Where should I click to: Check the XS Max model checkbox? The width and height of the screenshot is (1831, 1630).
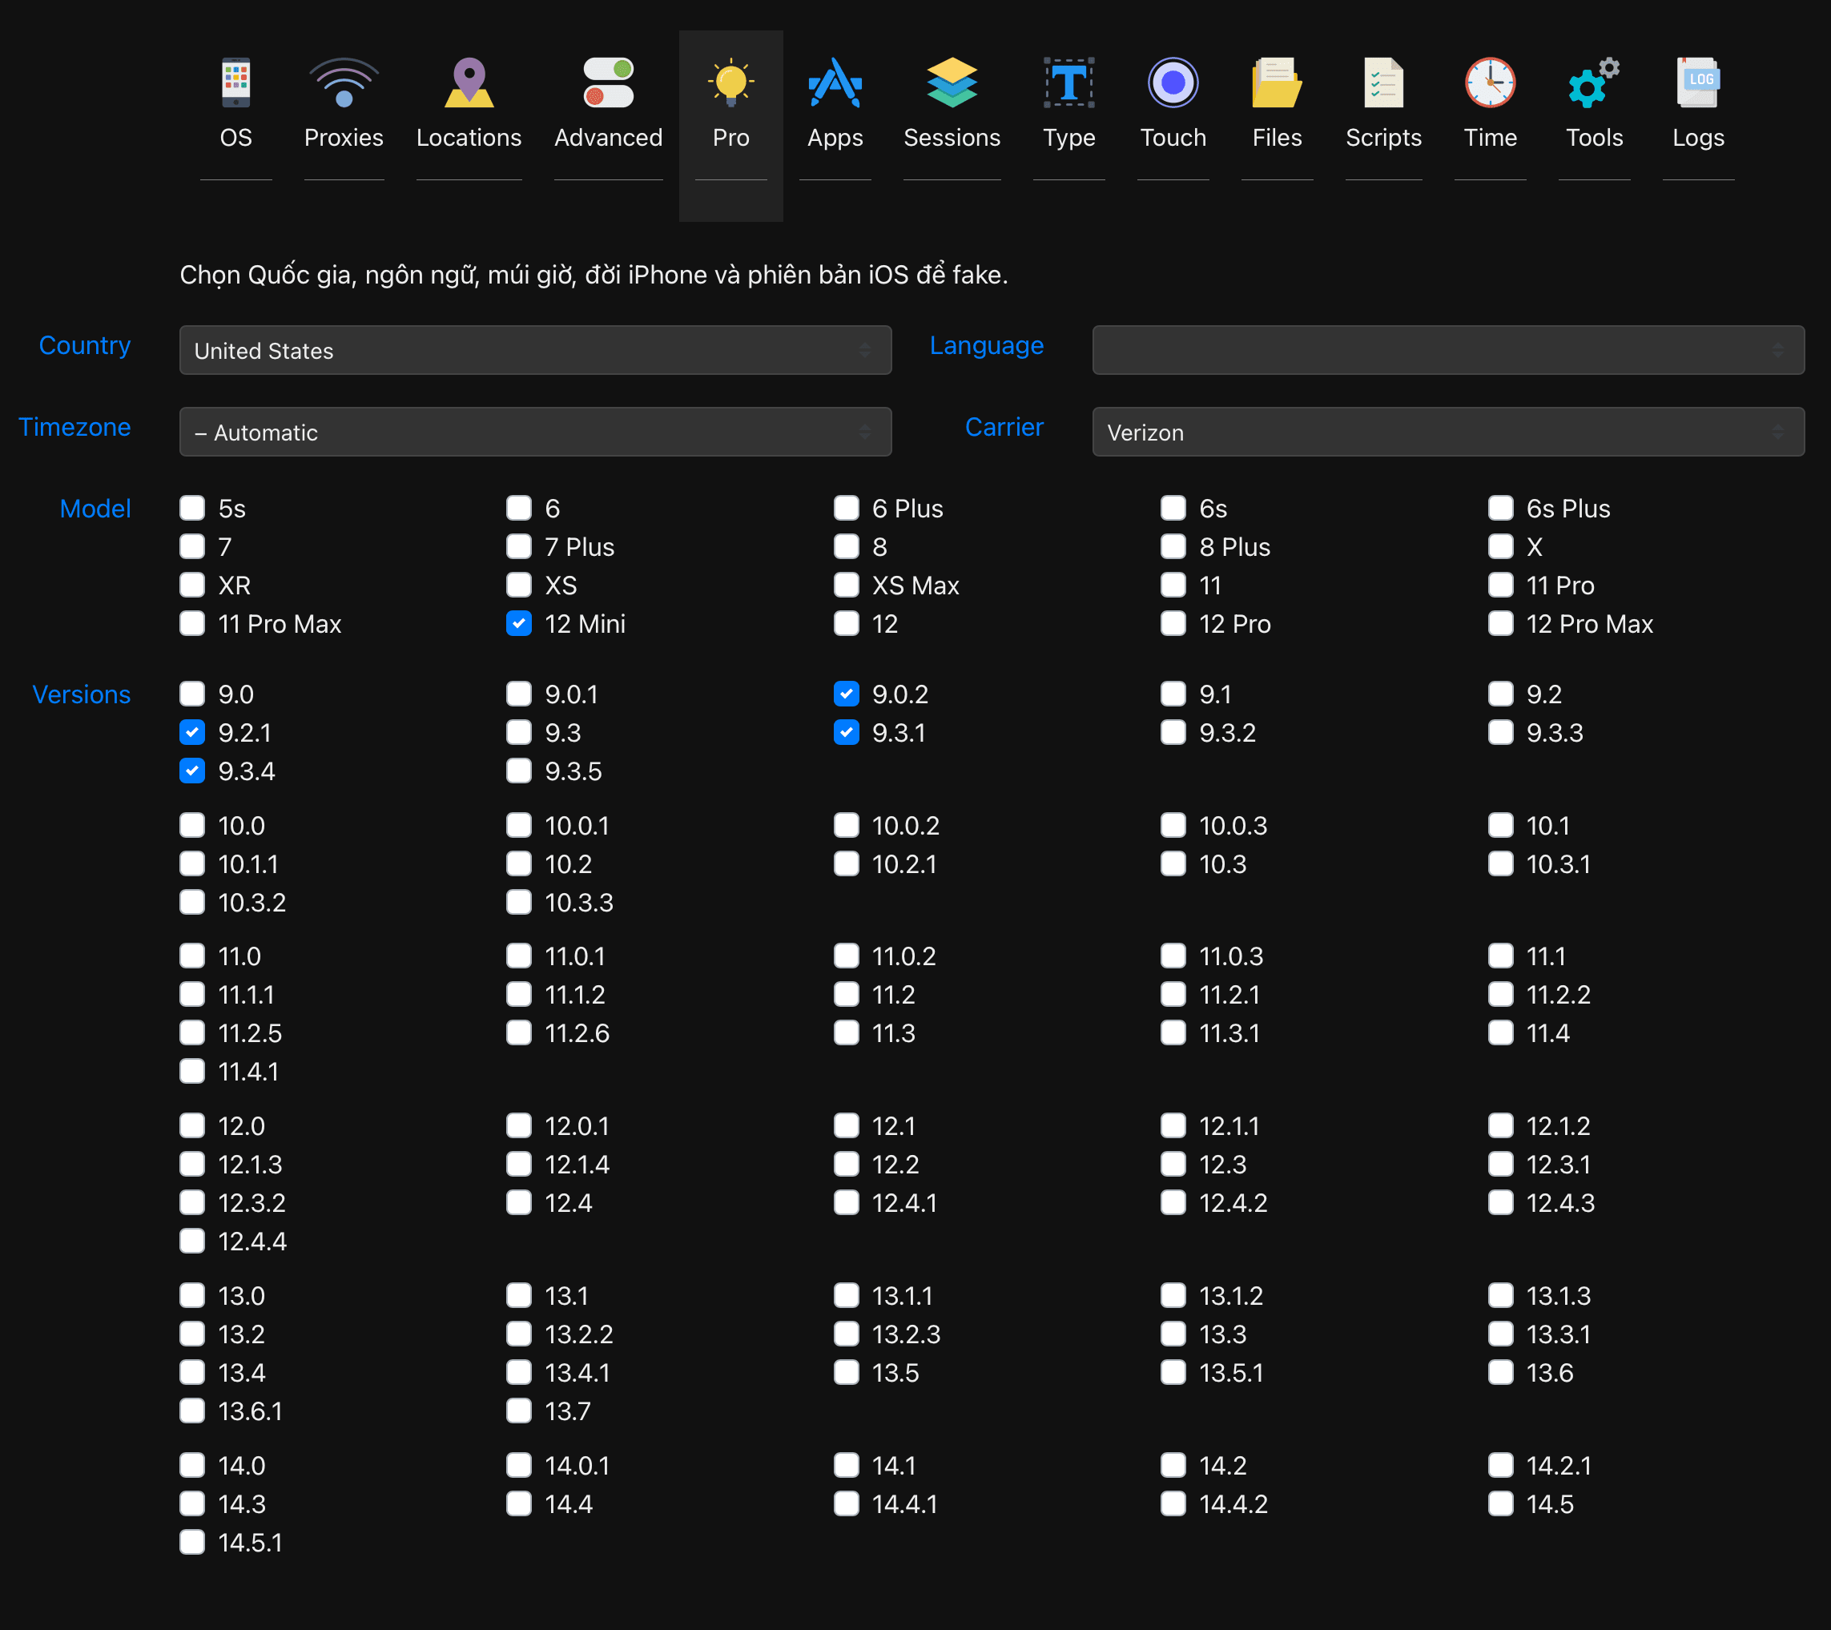(847, 585)
